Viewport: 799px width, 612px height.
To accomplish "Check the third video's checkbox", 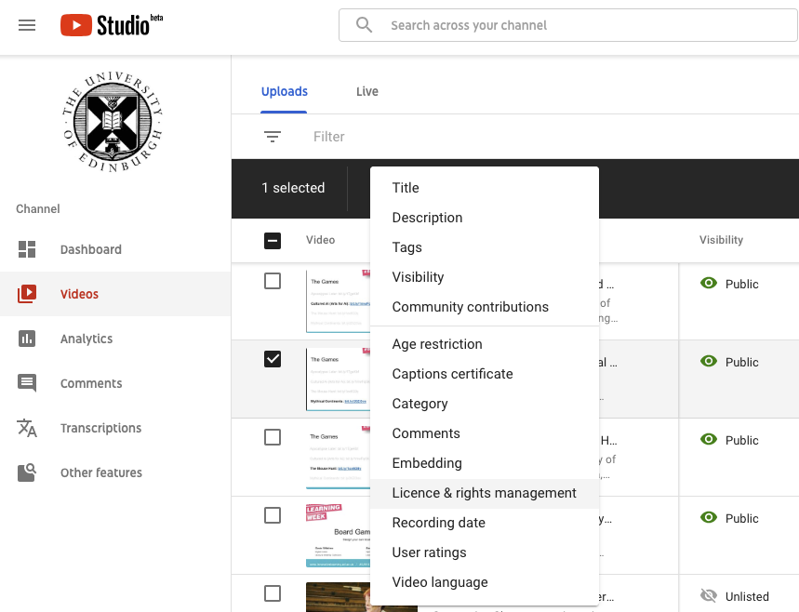I will (273, 437).
